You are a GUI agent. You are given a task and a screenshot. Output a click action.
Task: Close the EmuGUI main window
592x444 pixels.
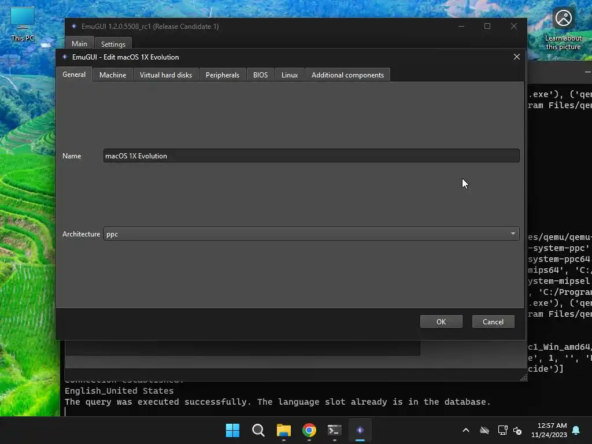(513, 26)
